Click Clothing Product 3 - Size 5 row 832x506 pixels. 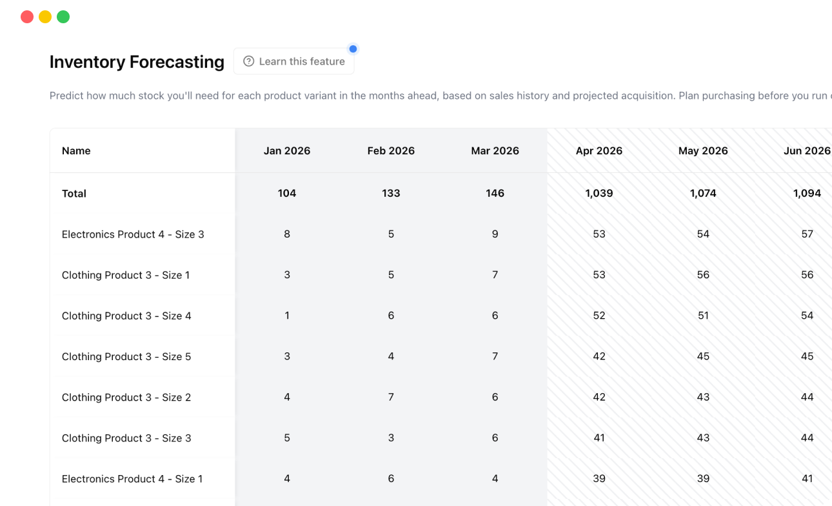click(126, 356)
